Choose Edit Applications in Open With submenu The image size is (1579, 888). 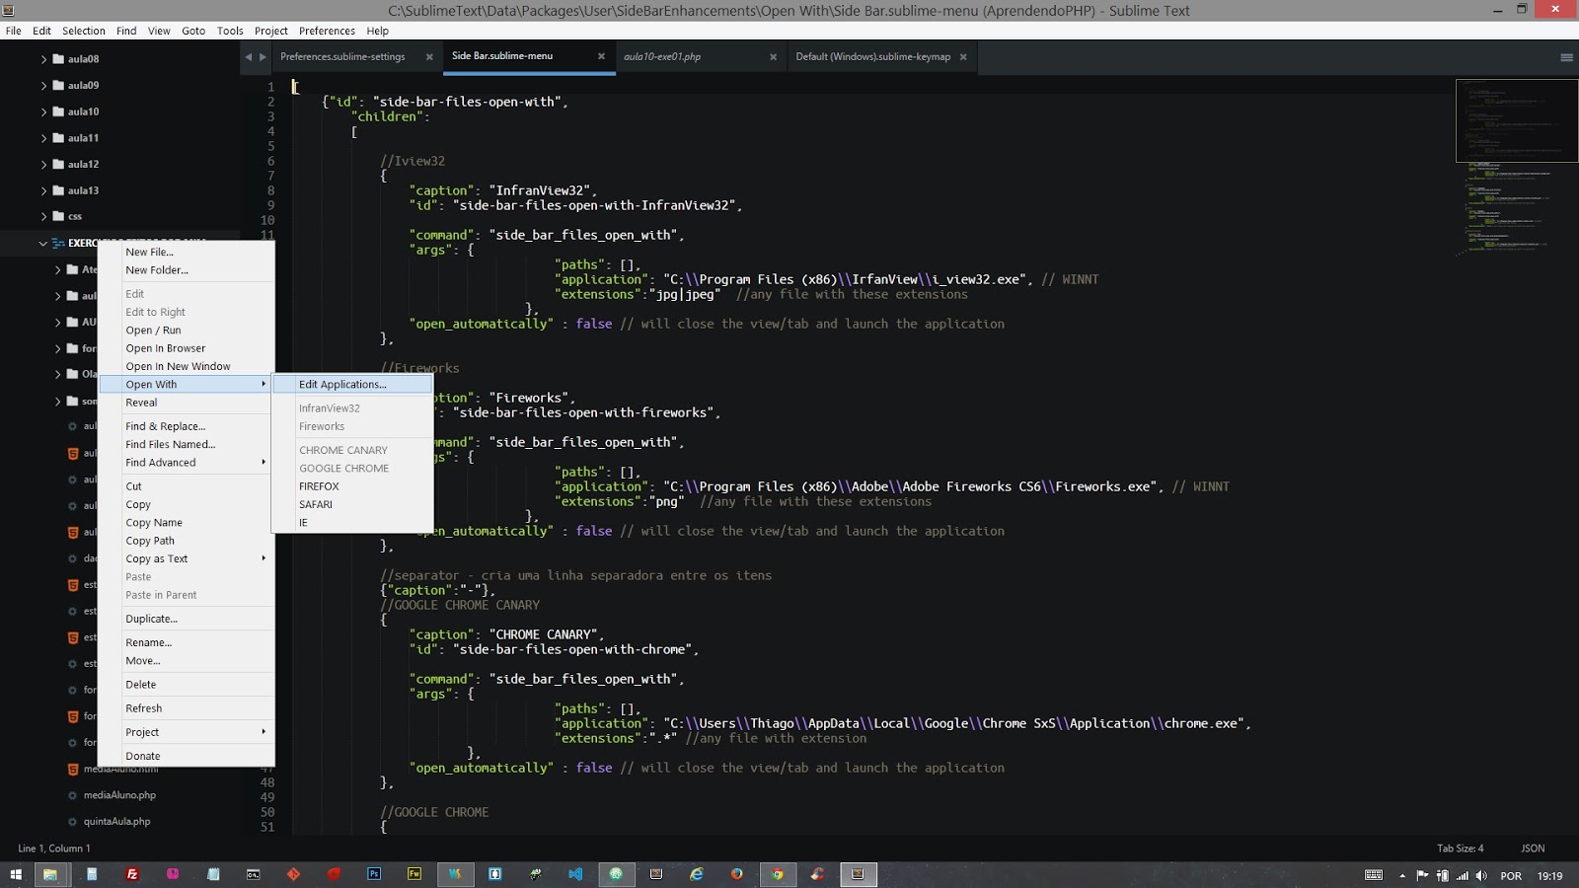click(x=343, y=384)
